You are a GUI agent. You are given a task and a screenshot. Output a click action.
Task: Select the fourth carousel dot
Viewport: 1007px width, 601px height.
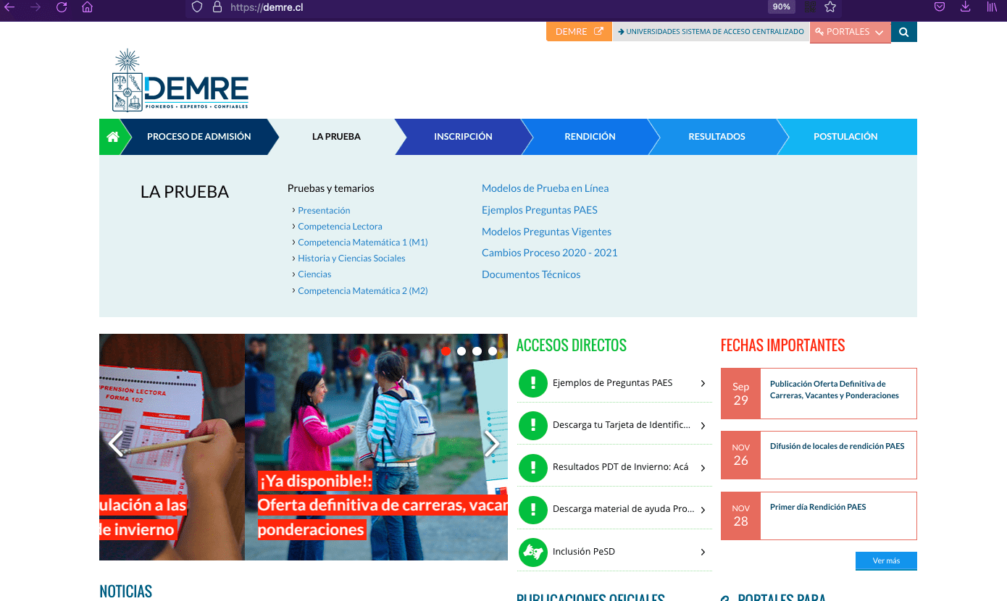[493, 351]
